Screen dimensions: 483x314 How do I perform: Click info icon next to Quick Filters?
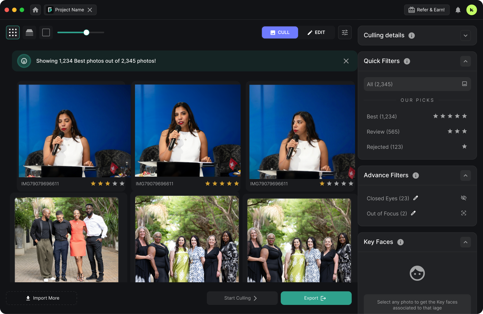click(407, 61)
